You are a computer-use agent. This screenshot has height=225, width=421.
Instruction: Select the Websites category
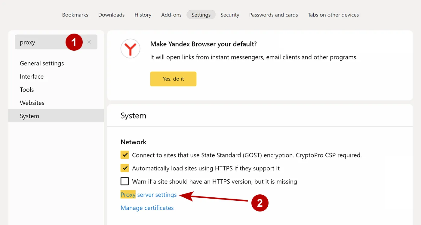32,103
